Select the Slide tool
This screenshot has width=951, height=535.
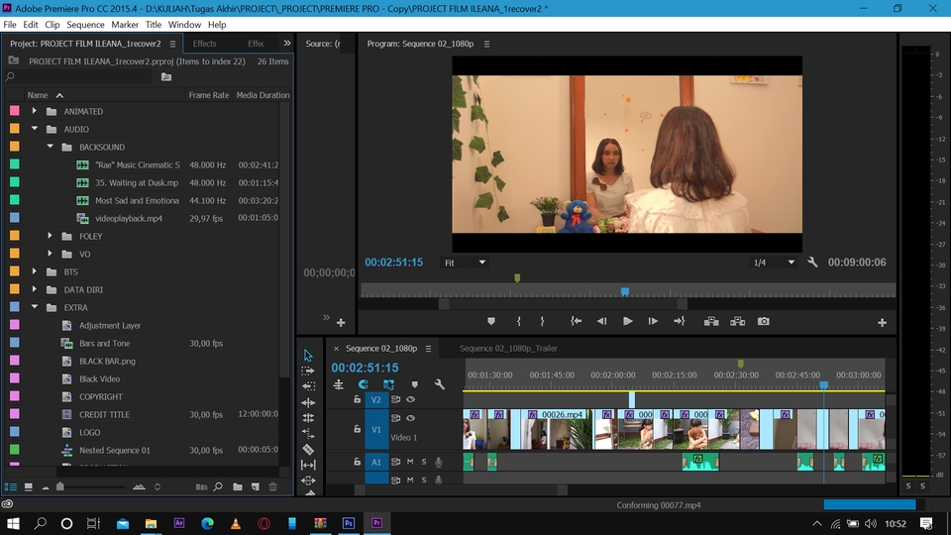pos(308,481)
